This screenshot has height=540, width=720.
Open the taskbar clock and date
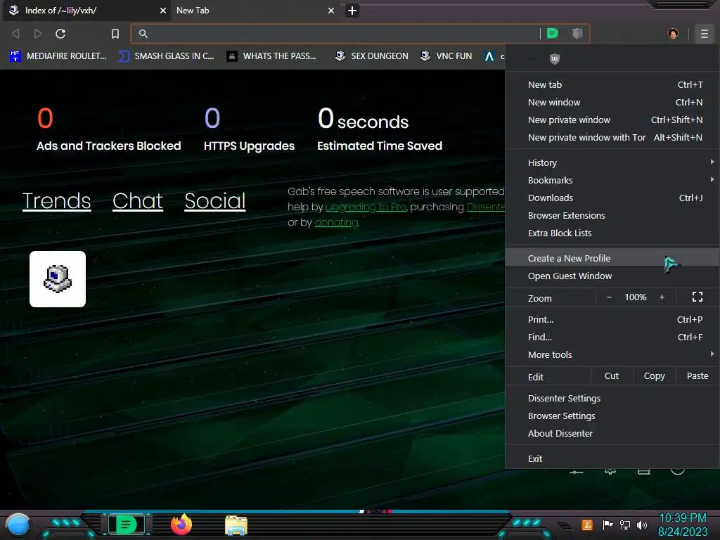[x=683, y=525]
